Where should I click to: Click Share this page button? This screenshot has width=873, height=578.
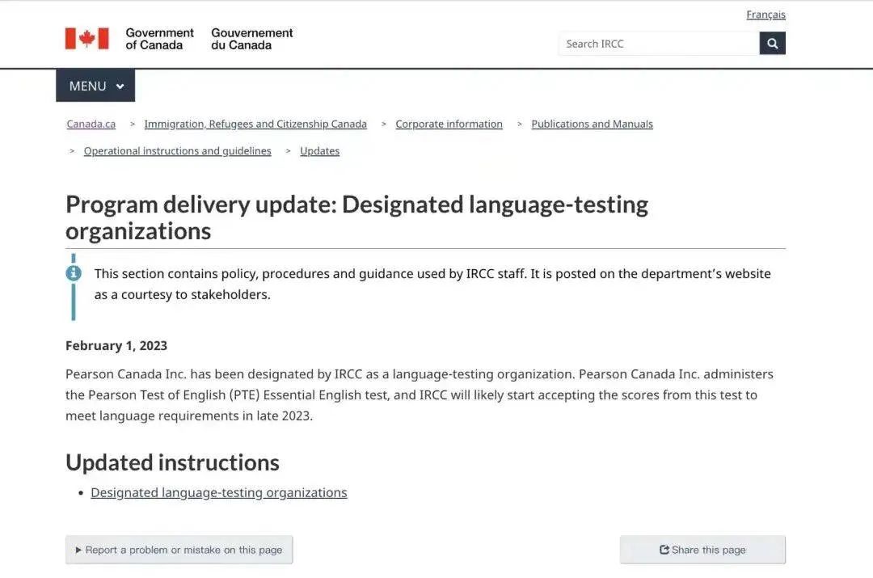(x=702, y=550)
